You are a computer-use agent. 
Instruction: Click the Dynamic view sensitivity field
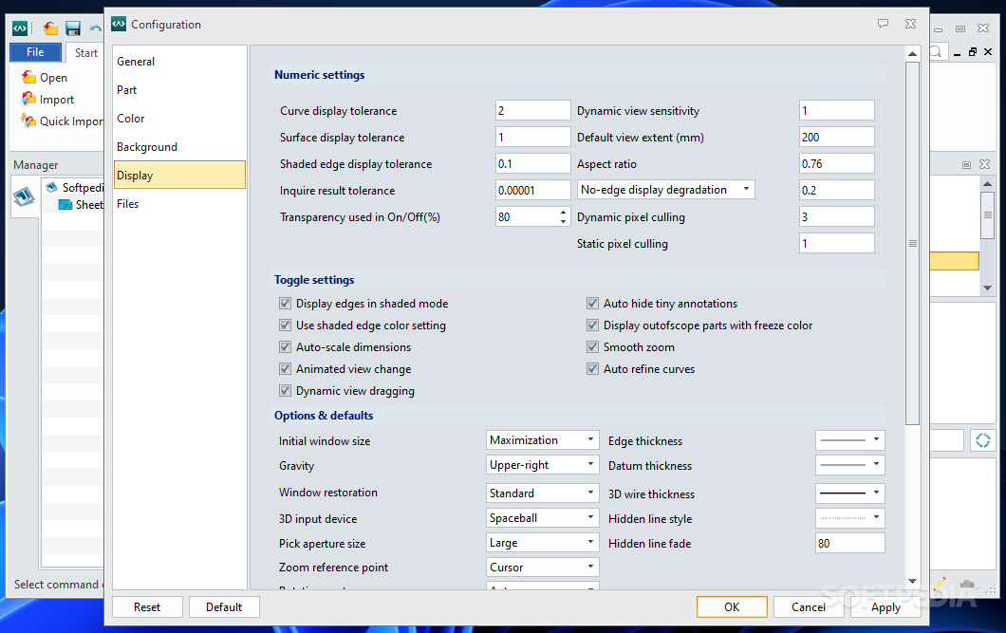[x=837, y=110]
